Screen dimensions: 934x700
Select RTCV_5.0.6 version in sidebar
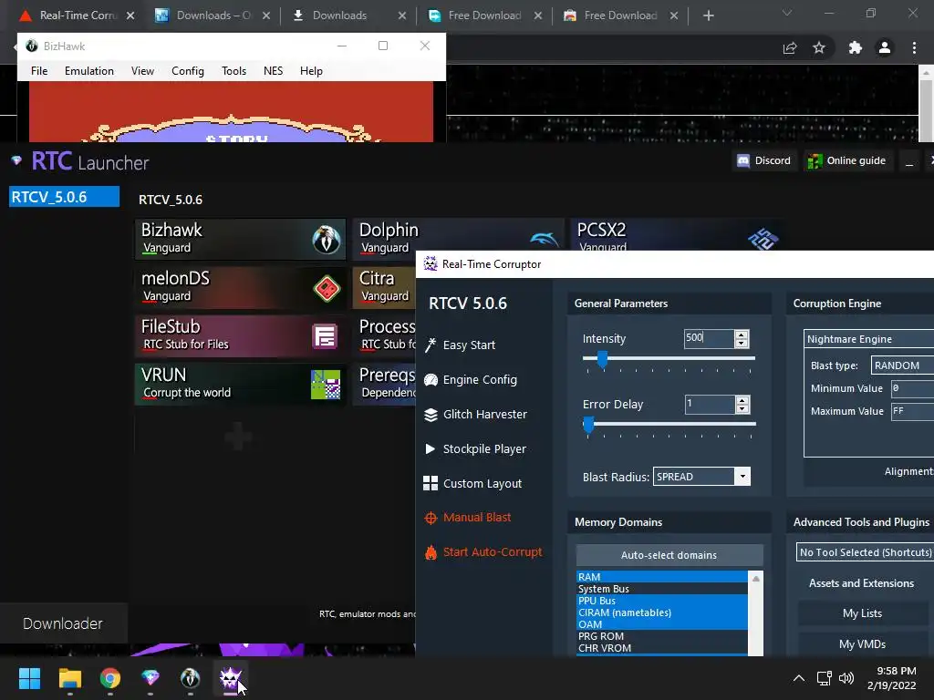click(x=64, y=197)
